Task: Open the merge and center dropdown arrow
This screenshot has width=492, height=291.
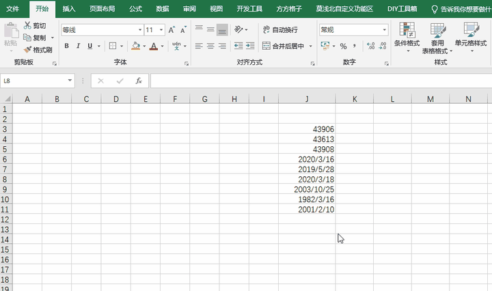Action: pos(311,46)
